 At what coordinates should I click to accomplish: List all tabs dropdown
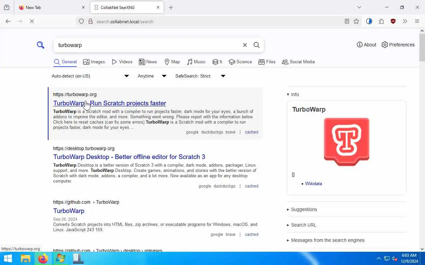tap(359, 7)
